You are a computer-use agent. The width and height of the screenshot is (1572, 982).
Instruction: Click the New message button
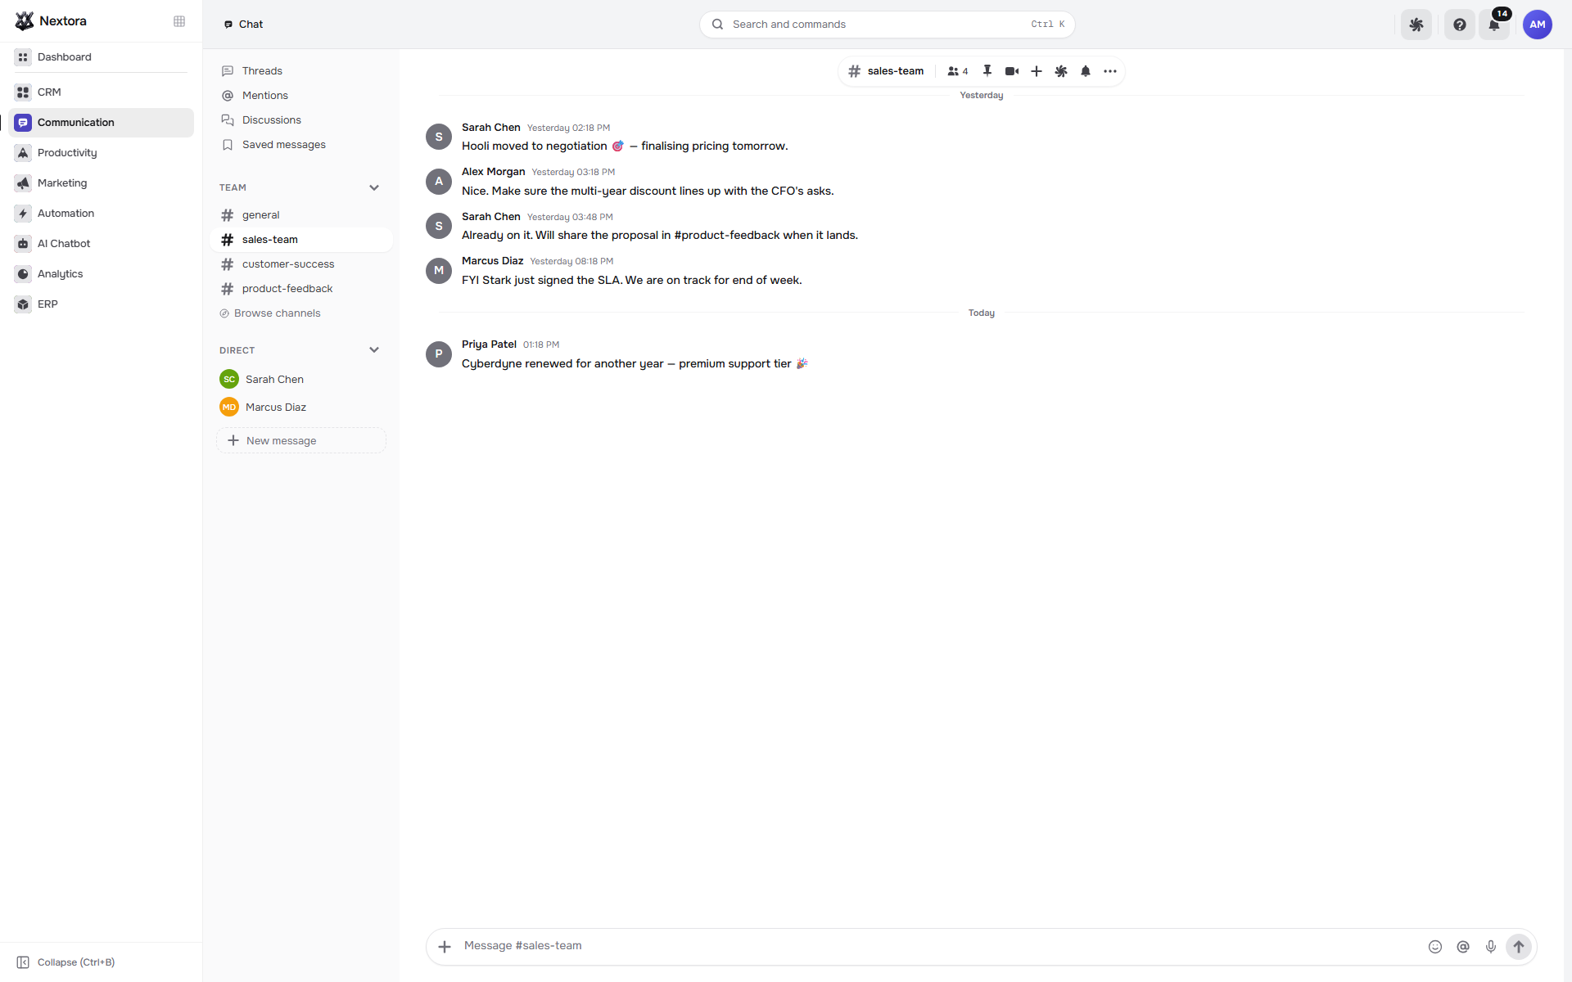[301, 441]
